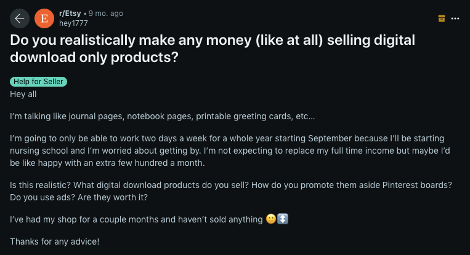Viewport: 470px width, 255px height.
Task: Click the slightly smiling face emoji
Action: tap(271, 219)
